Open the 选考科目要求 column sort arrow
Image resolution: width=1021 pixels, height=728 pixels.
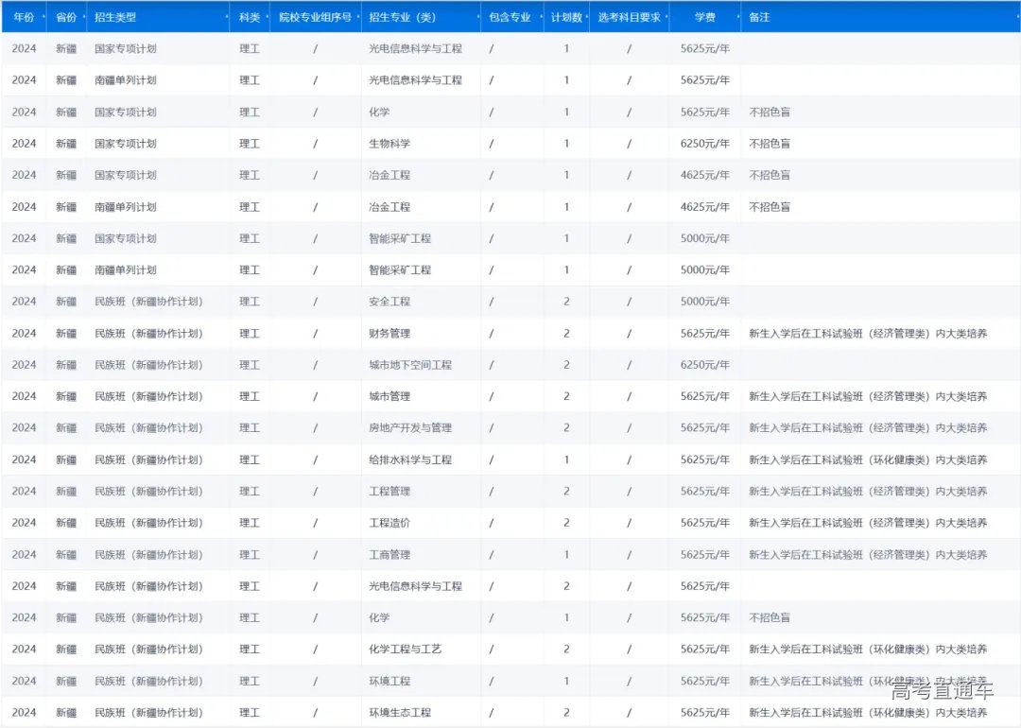tap(666, 18)
